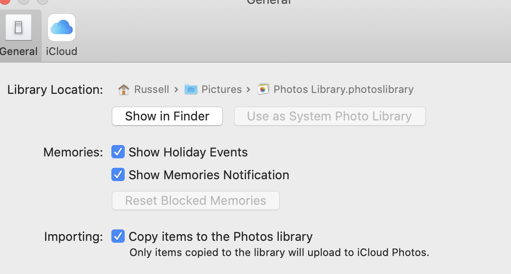
Task: Select the Photos Library.photoslibrary file name
Action: pyautogui.click(x=343, y=89)
